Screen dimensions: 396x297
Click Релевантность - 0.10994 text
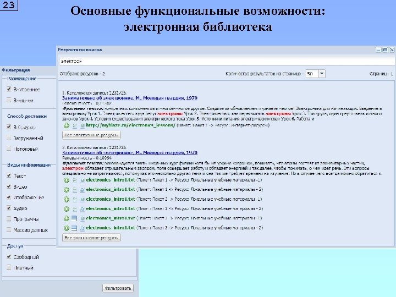[87, 158]
